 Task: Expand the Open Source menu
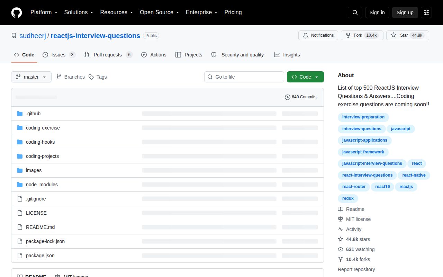[x=160, y=12]
